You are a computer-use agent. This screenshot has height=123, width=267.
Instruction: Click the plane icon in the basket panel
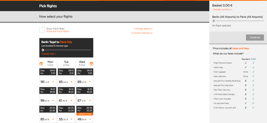pos(214,21)
